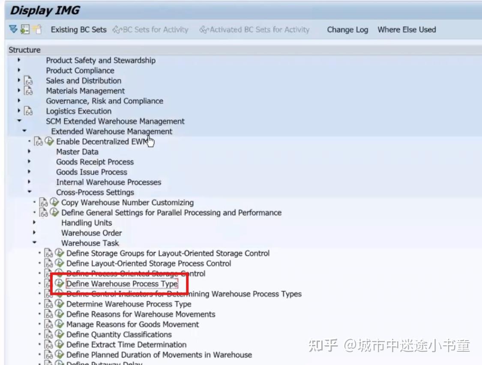Screen dimensions: 482x365
Task: Select Define Quantity Classifications text
Action: tap(119, 334)
